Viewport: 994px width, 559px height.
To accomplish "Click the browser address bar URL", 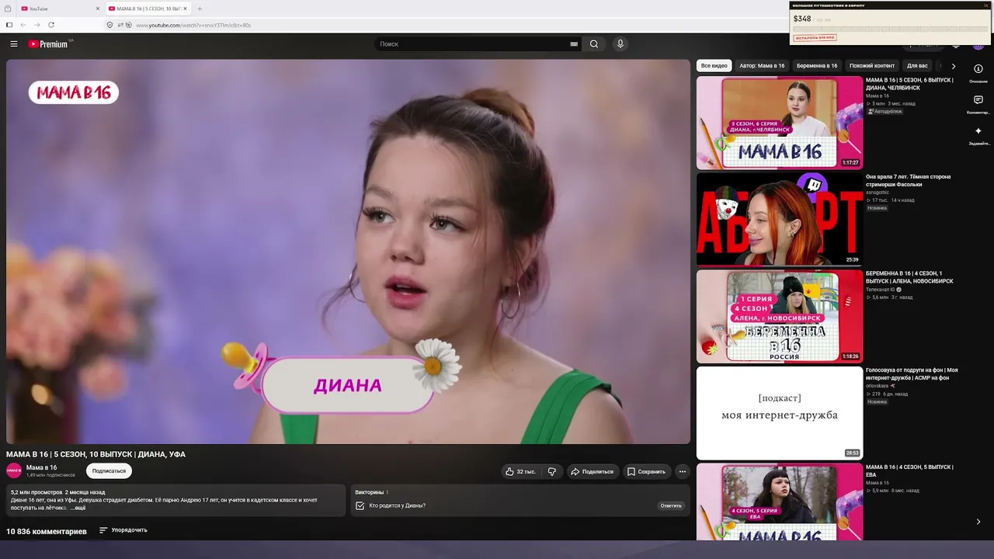I will [193, 26].
